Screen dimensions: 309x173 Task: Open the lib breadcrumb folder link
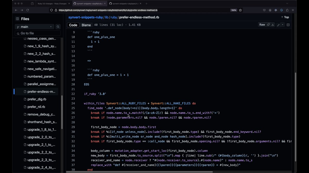107,17
